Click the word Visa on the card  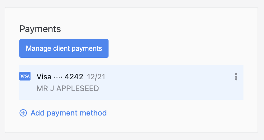(44, 77)
